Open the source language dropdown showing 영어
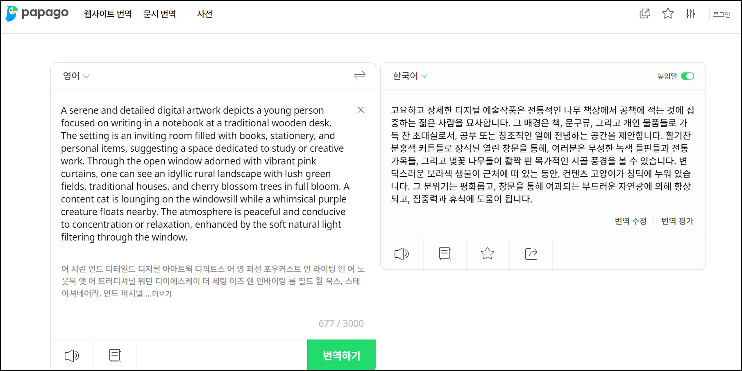This screenshot has width=742, height=371. pos(76,76)
